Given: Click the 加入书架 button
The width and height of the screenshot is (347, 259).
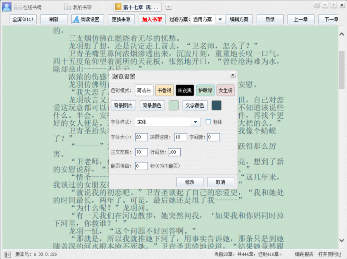Looking at the screenshot, I should [x=152, y=19].
